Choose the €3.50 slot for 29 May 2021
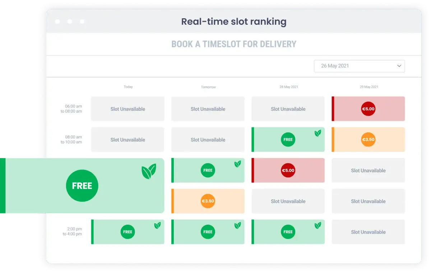The image size is (431, 273). (x=368, y=140)
